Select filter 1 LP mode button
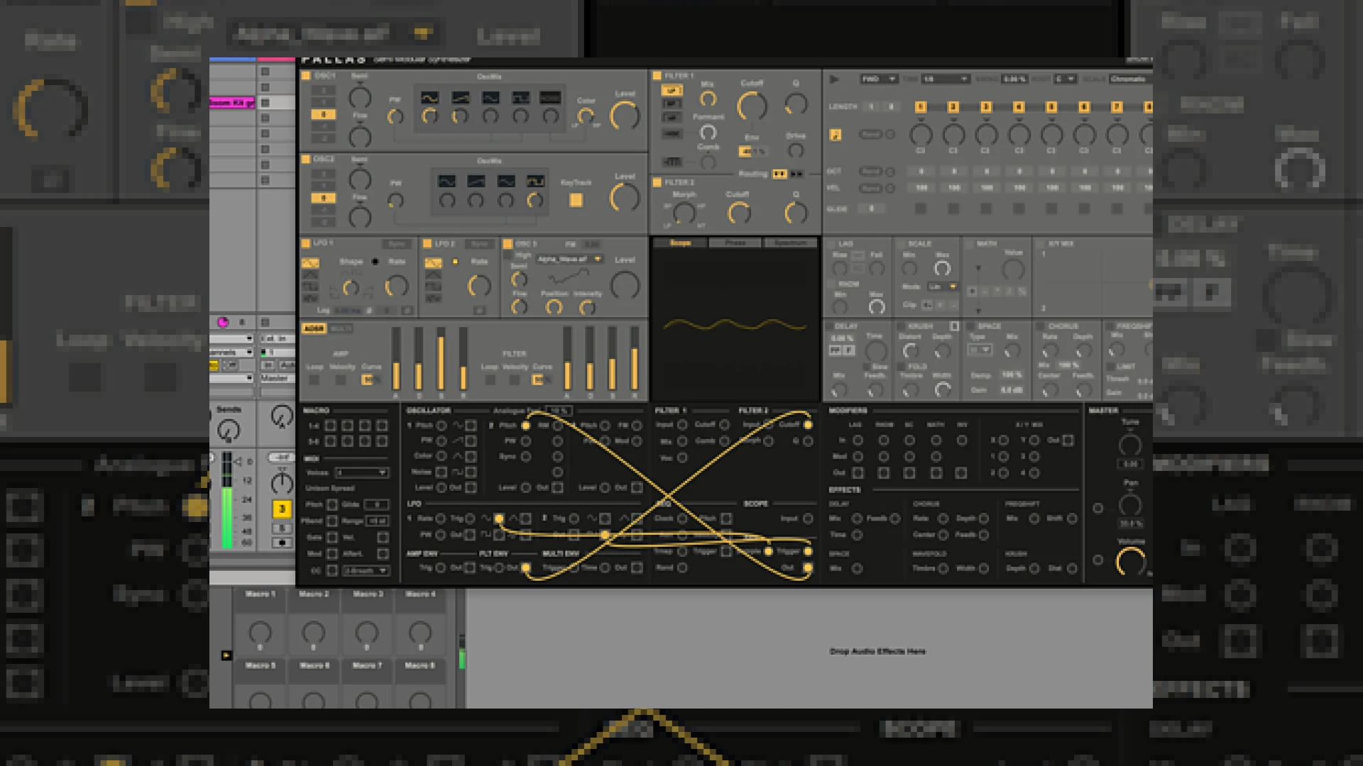Screen dimensions: 1363x766 point(671,90)
